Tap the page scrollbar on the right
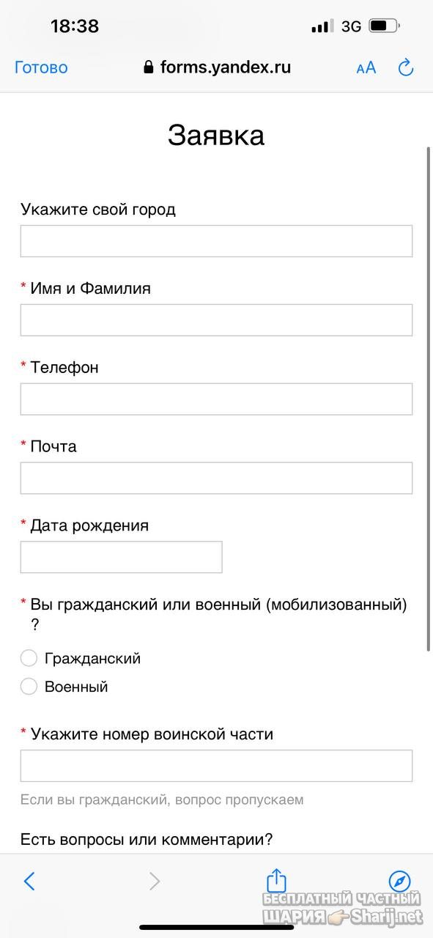433x938 pixels. tap(429, 398)
